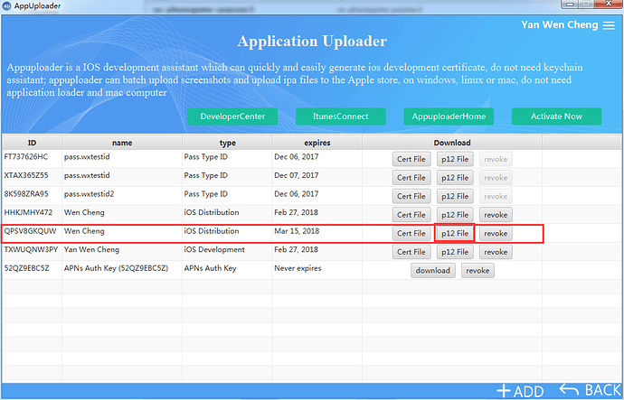
Task: Select the FT737626HC ID cell
Action: [x=32, y=157]
